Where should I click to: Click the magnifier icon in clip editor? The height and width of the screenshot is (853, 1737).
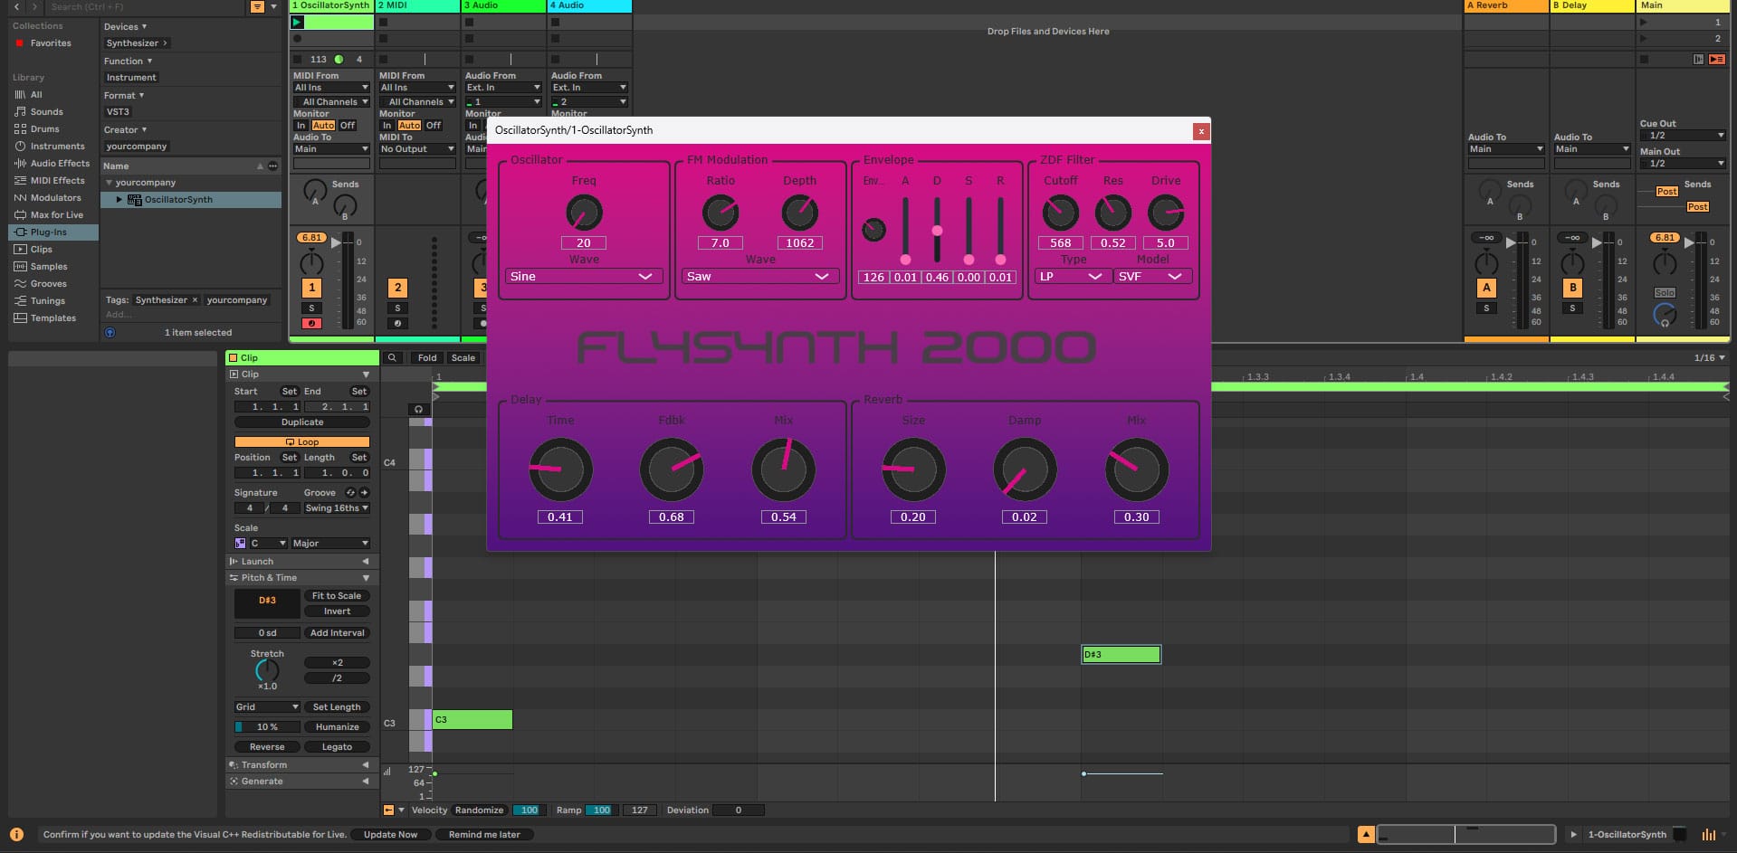click(x=392, y=358)
